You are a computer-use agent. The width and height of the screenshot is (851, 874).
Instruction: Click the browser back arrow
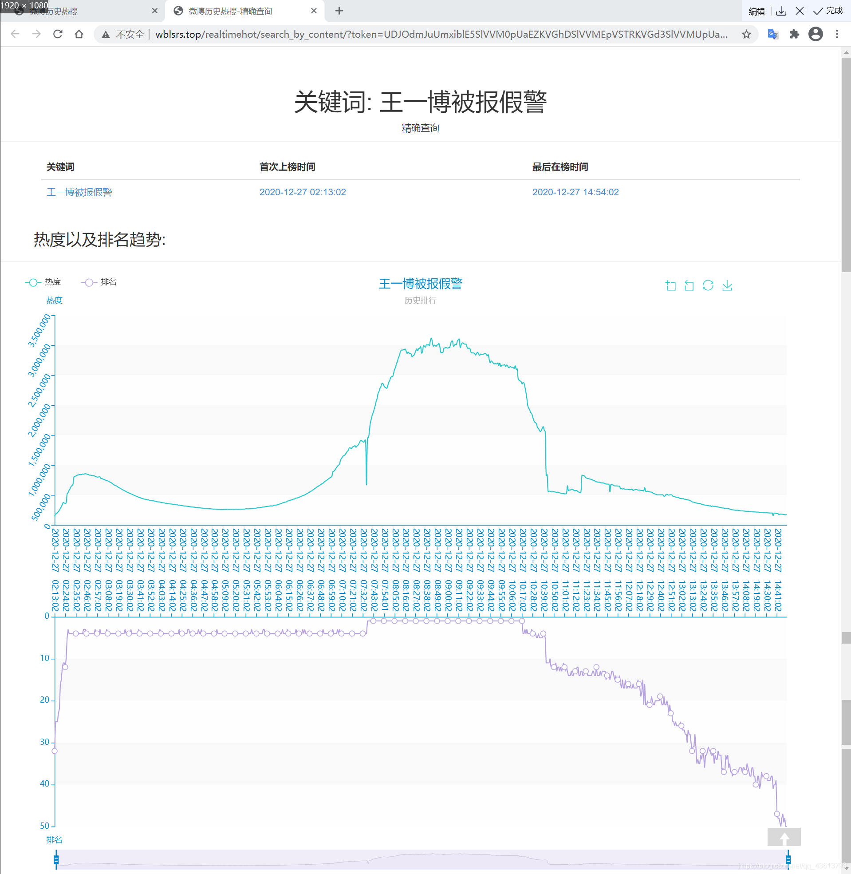(x=15, y=34)
